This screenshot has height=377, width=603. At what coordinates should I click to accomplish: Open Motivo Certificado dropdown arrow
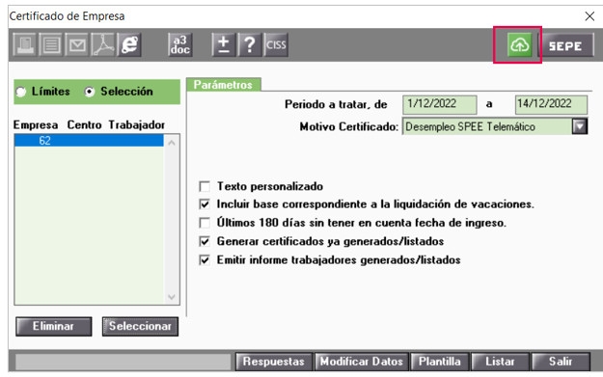(580, 126)
